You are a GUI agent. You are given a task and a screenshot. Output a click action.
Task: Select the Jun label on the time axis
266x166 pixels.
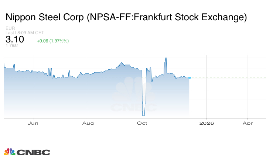click(x=33, y=123)
